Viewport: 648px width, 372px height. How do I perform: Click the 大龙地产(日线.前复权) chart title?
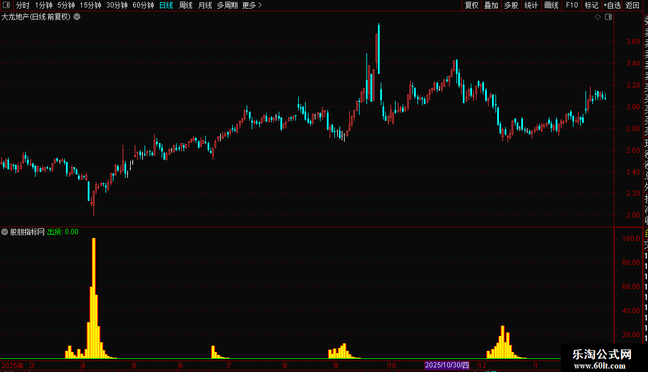[x=36, y=17]
